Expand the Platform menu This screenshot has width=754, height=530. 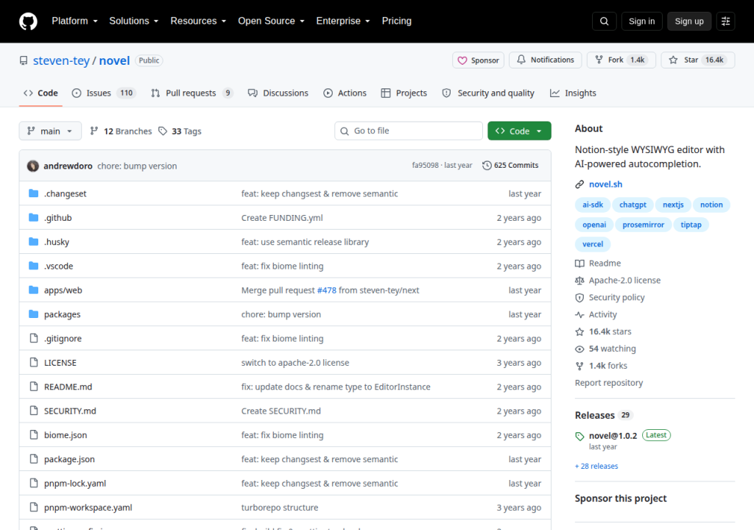74,21
